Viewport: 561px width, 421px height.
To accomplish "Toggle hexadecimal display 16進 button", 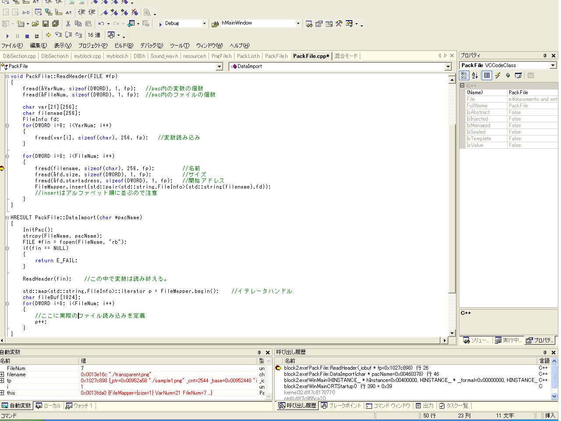I will click(94, 35).
